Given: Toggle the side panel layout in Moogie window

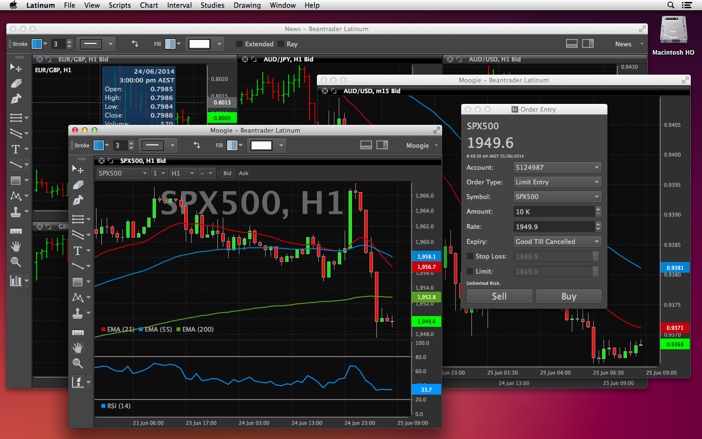Looking at the screenshot, I should tap(382, 145).
